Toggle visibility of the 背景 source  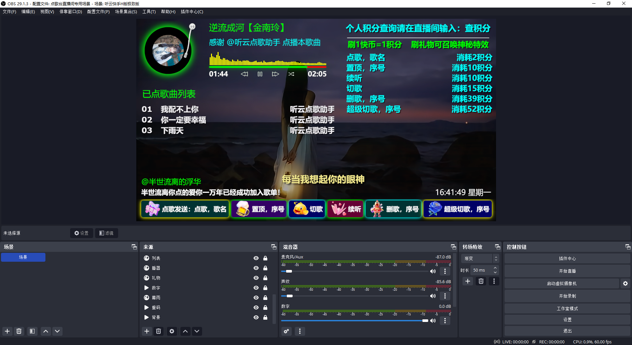(x=256, y=317)
